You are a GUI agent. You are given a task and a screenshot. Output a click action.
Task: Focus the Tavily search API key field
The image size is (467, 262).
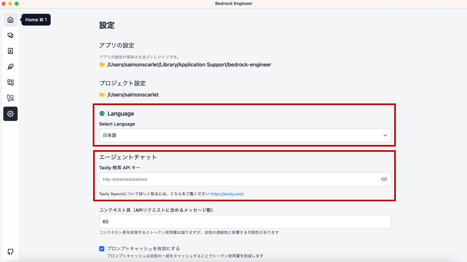pyautogui.click(x=245, y=179)
